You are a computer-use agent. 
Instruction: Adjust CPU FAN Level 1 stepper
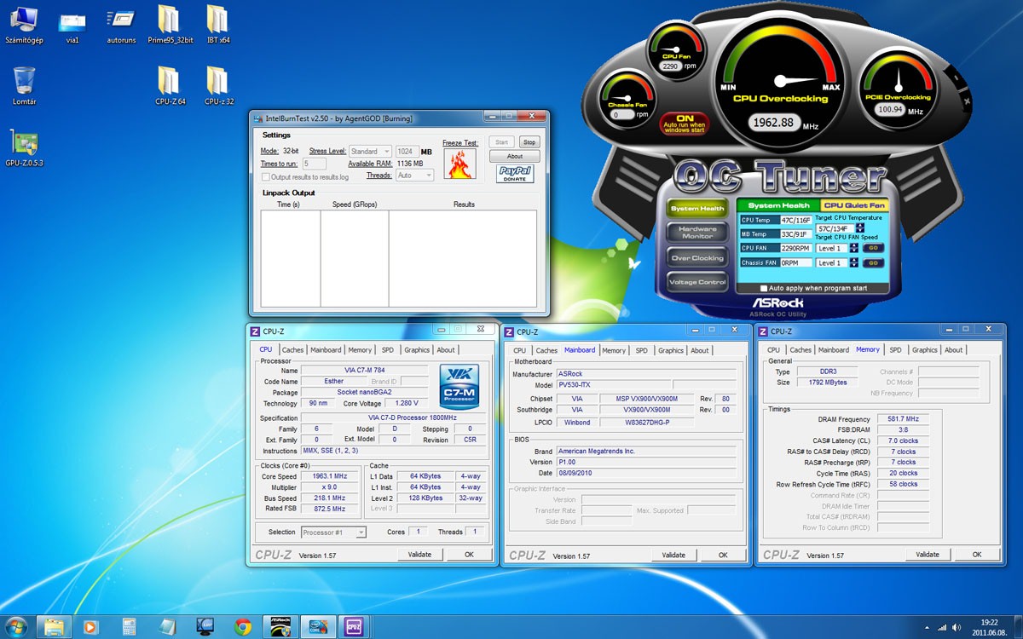click(854, 248)
